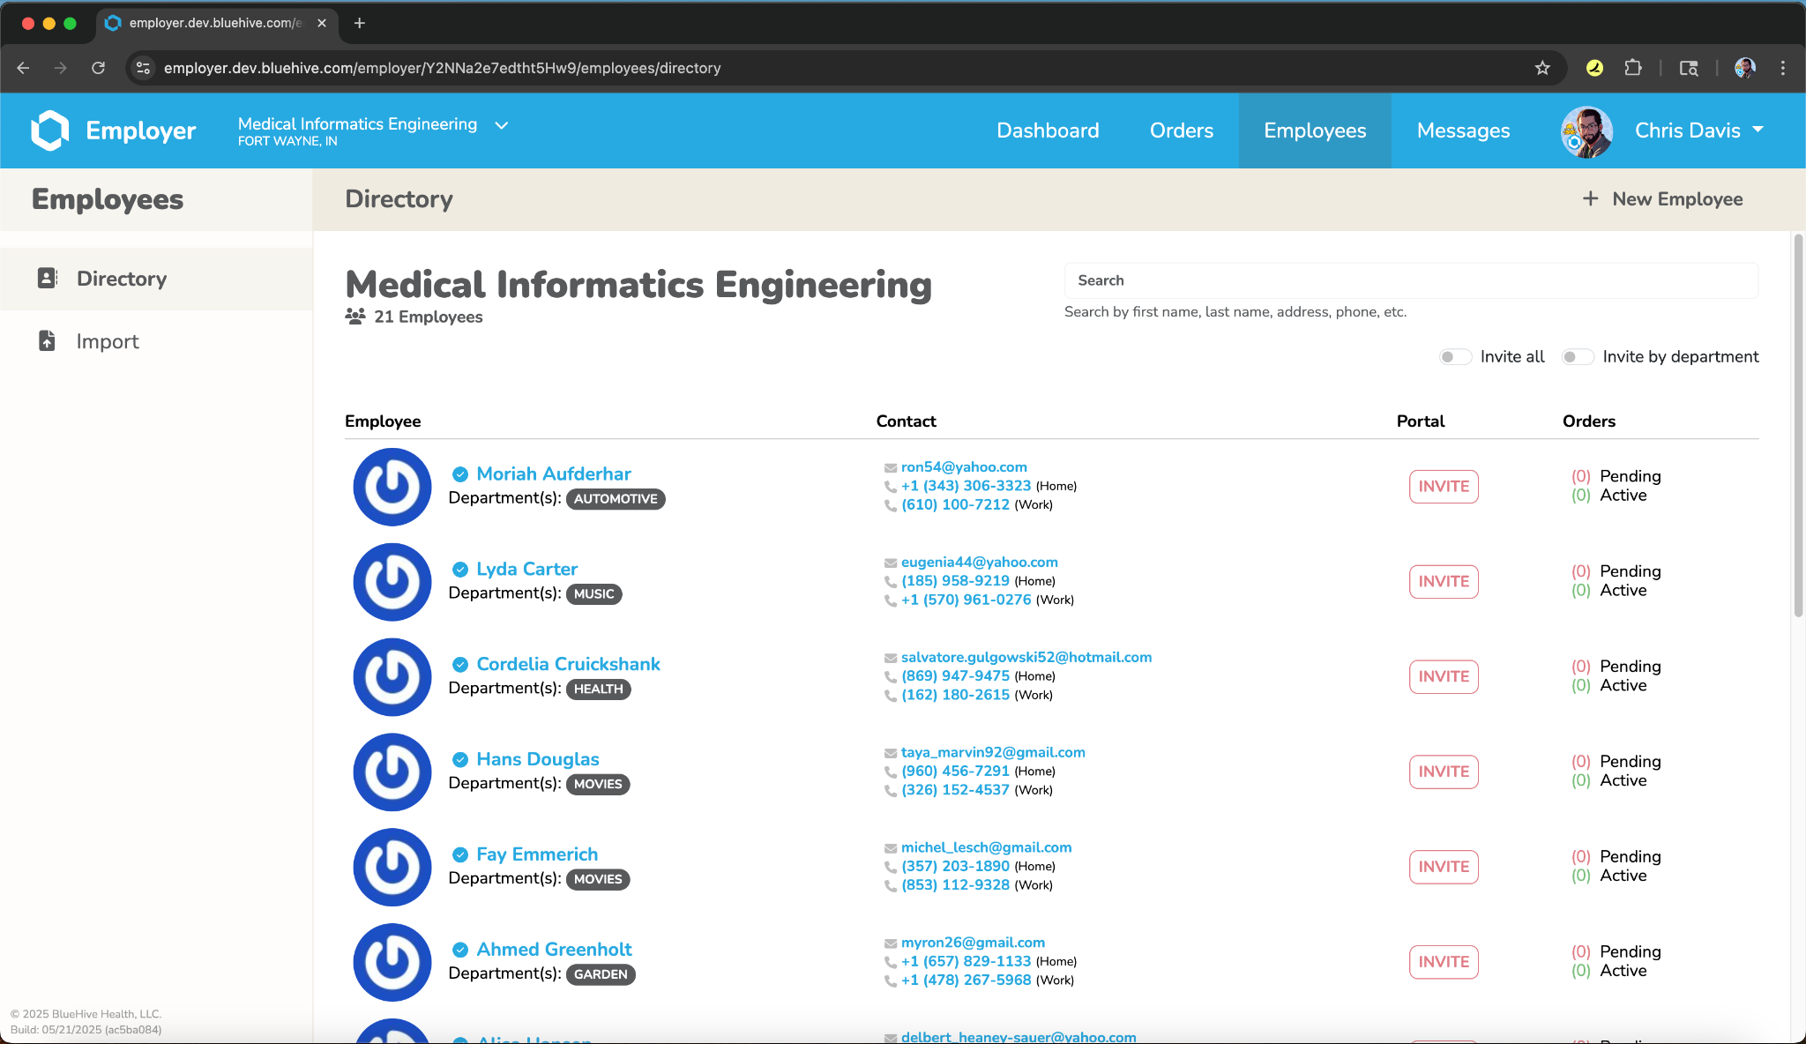Click the vertical page scrollbar
This screenshot has height=1044, width=1806.
(1798, 423)
